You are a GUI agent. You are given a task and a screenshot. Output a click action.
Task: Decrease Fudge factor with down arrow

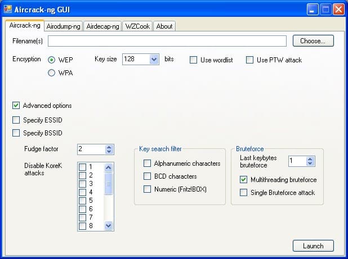point(109,152)
